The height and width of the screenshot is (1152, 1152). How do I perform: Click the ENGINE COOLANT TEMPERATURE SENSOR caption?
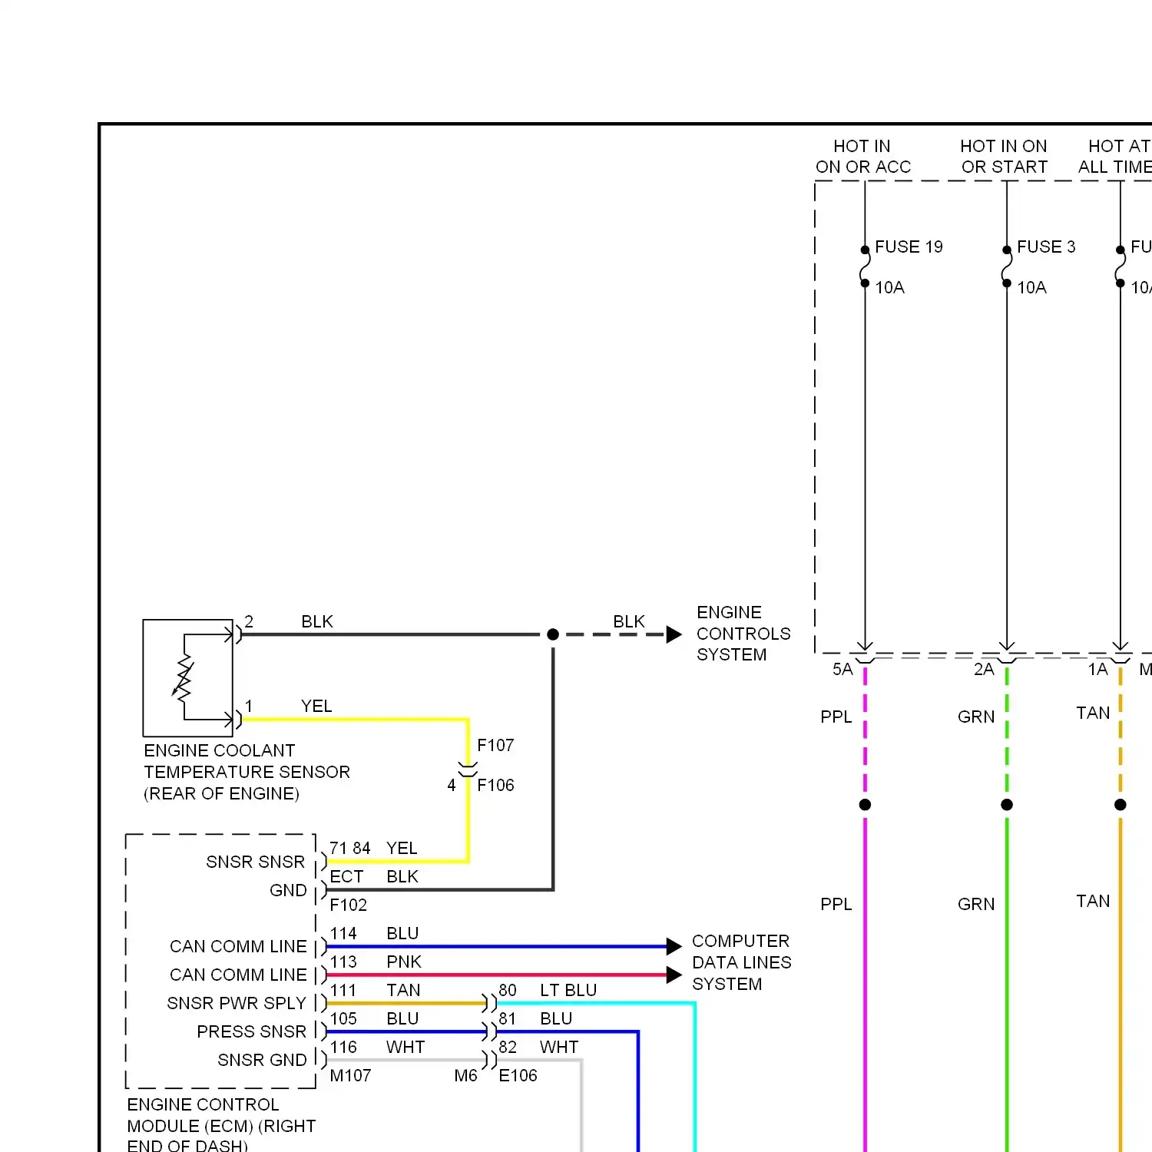coord(247,772)
